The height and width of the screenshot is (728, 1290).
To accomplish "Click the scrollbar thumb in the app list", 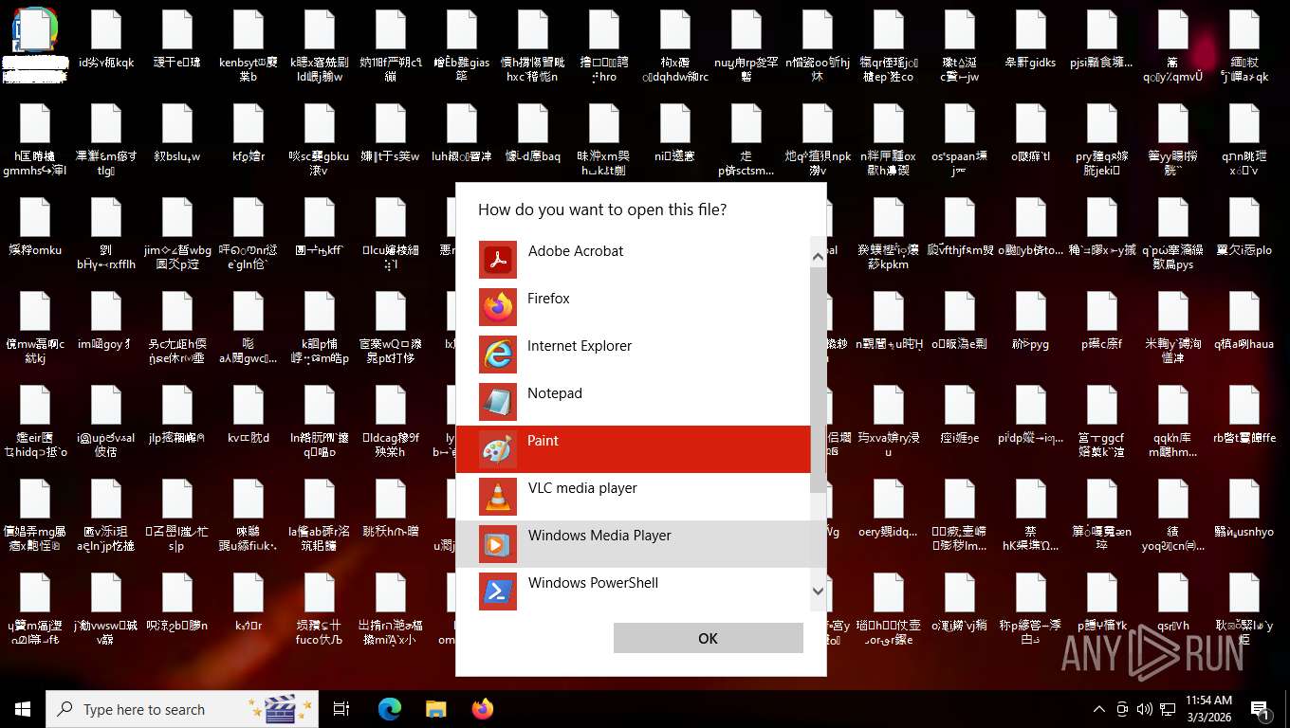I will [819, 379].
